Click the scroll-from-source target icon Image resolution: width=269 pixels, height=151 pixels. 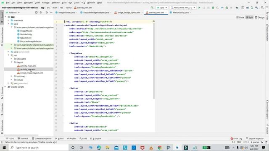coord(36,13)
